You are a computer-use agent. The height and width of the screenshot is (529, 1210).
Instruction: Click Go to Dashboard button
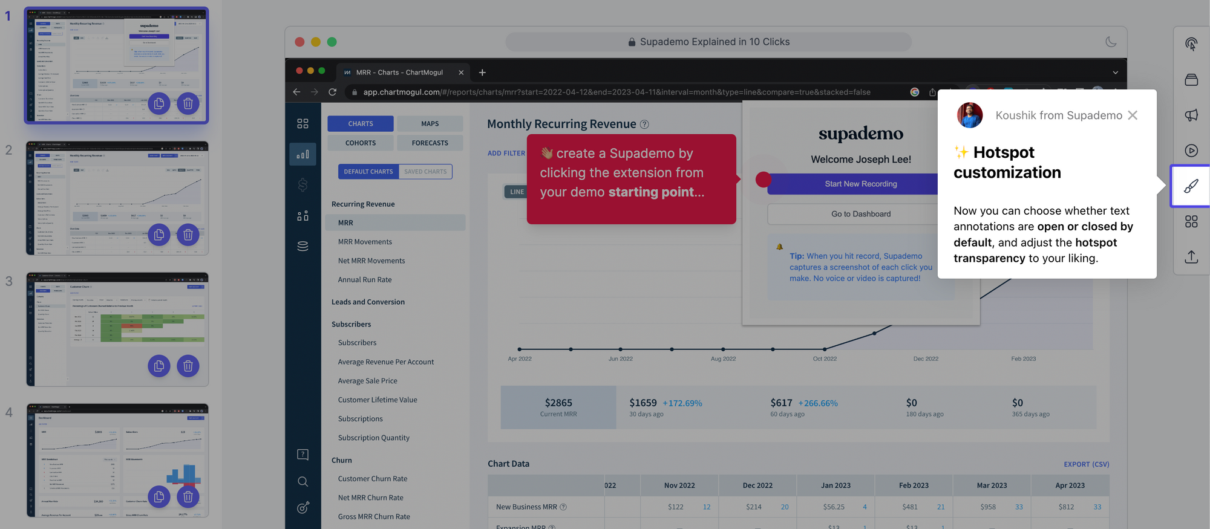tap(861, 214)
